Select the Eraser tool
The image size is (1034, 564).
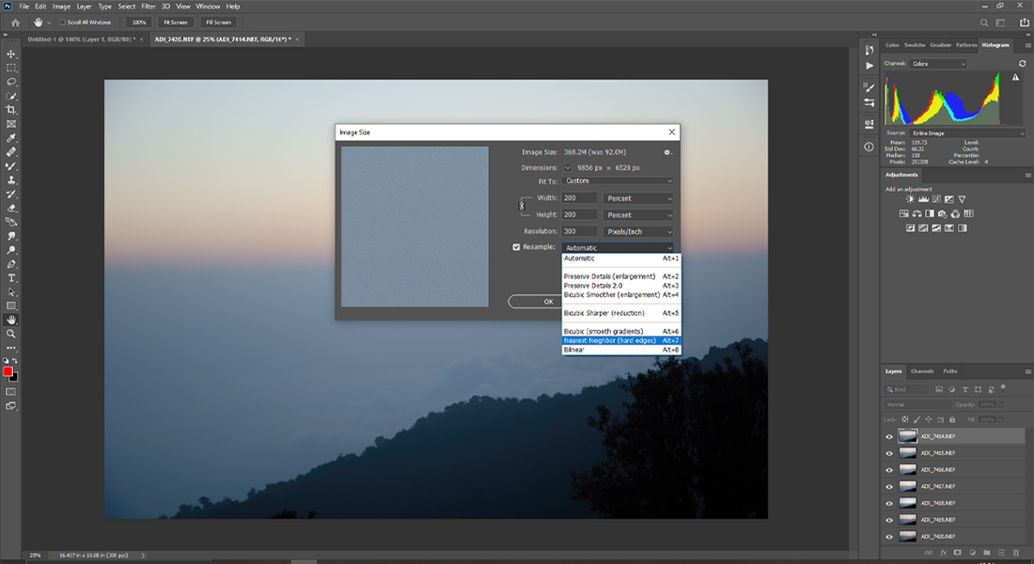(11, 208)
